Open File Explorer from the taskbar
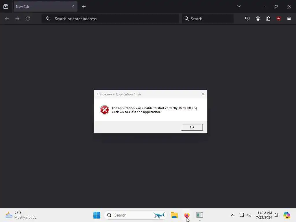The height and width of the screenshot is (222, 296). coord(174,215)
